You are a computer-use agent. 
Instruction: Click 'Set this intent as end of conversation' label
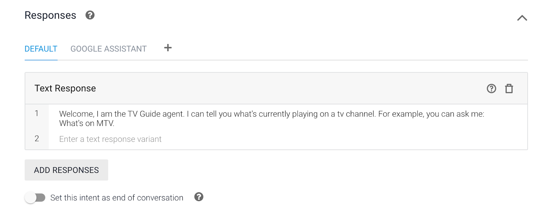coord(117,198)
